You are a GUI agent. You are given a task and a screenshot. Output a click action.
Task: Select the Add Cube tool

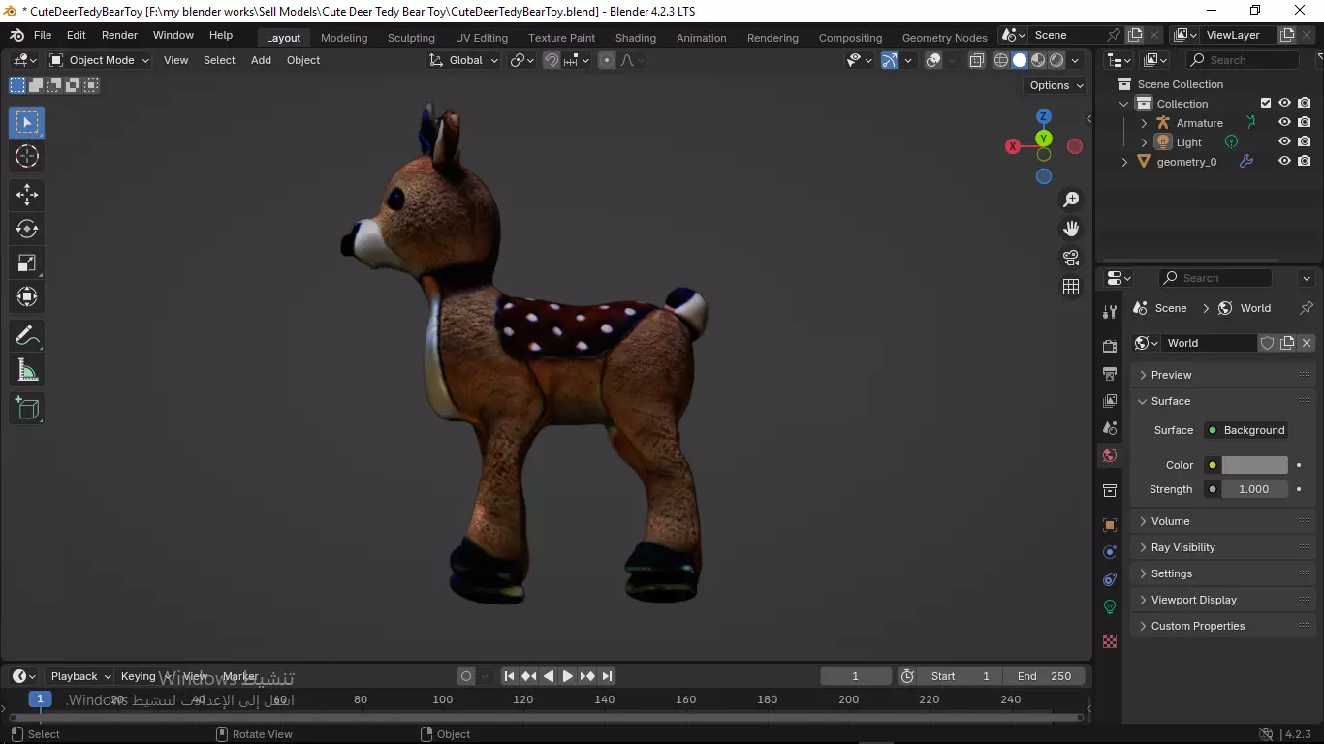click(x=27, y=409)
